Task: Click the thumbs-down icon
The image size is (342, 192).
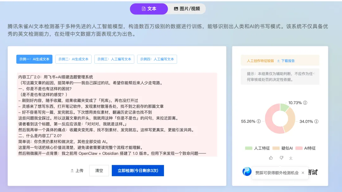Action: [x=282, y=158]
